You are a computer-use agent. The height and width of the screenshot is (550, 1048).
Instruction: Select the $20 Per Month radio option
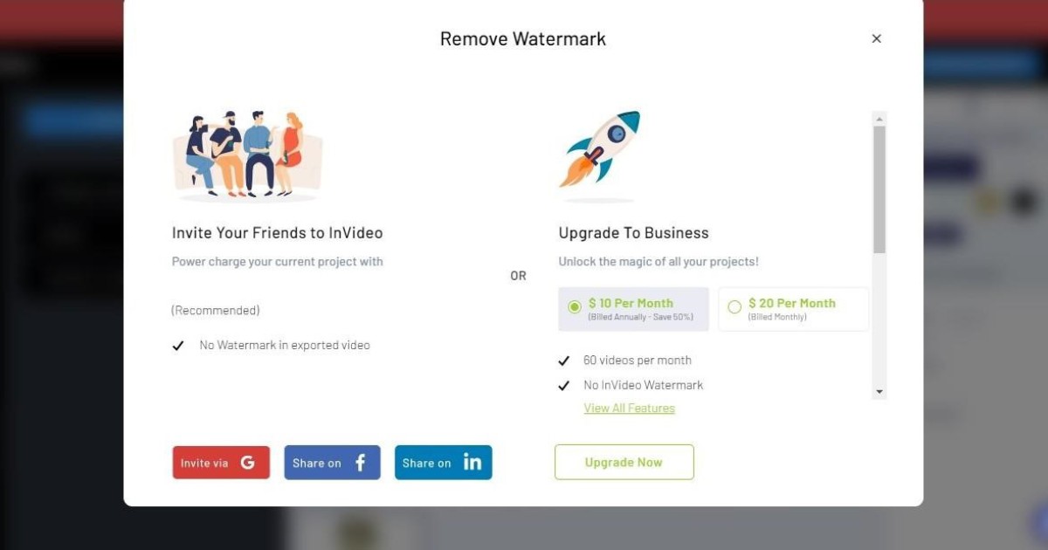coord(734,306)
